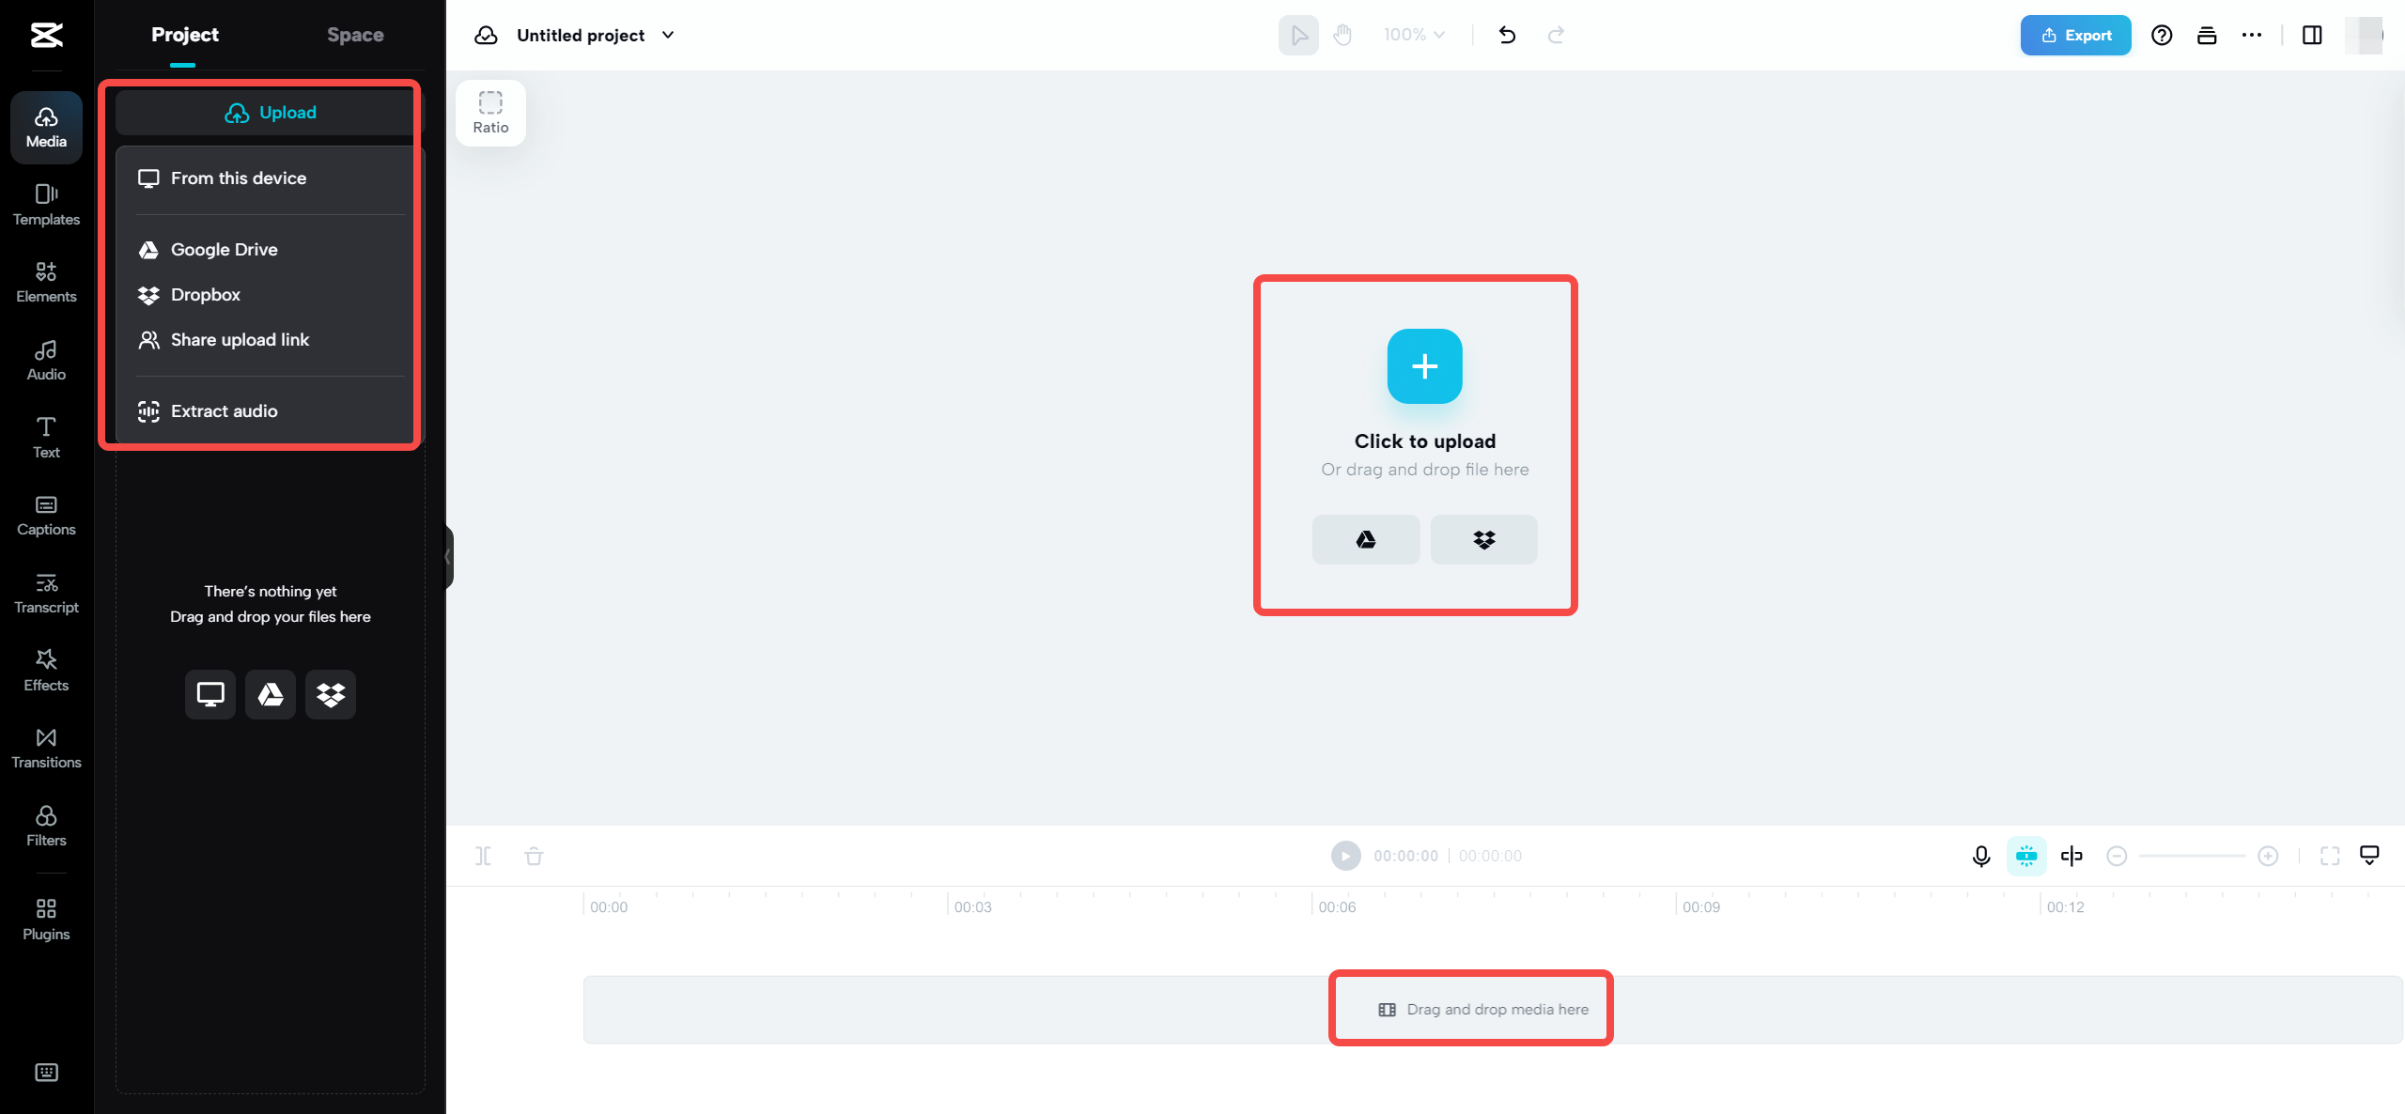Click the microphone record voiceover icon
The width and height of the screenshot is (2405, 1114).
click(1980, 856)
